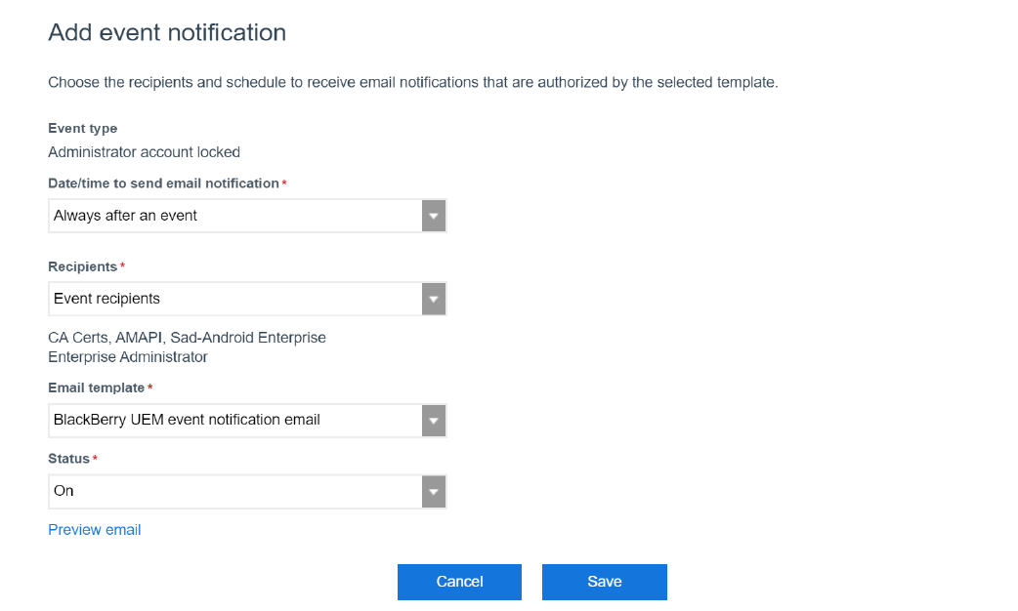Screen dimensions: 1018x611
Task: Click the arrow icon on Status dropdown
Action: coord(434,491)
